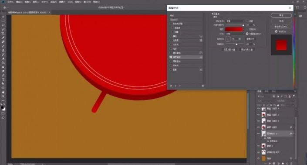
Task: Select the Crop tool
Action: coord(3,34)
